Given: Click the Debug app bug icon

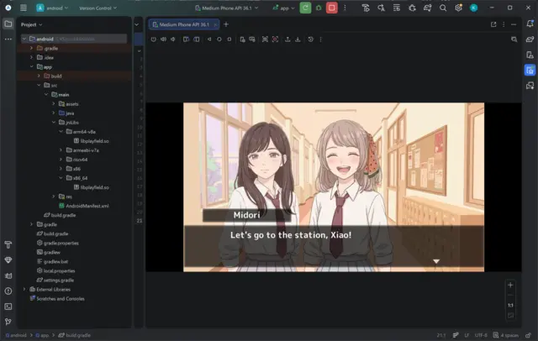Looking at the screenshot, I should click(x=319, y=8).
